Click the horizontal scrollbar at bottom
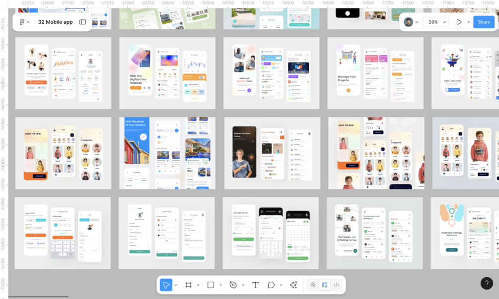This screenshot has width=499, height=299. 39,297
